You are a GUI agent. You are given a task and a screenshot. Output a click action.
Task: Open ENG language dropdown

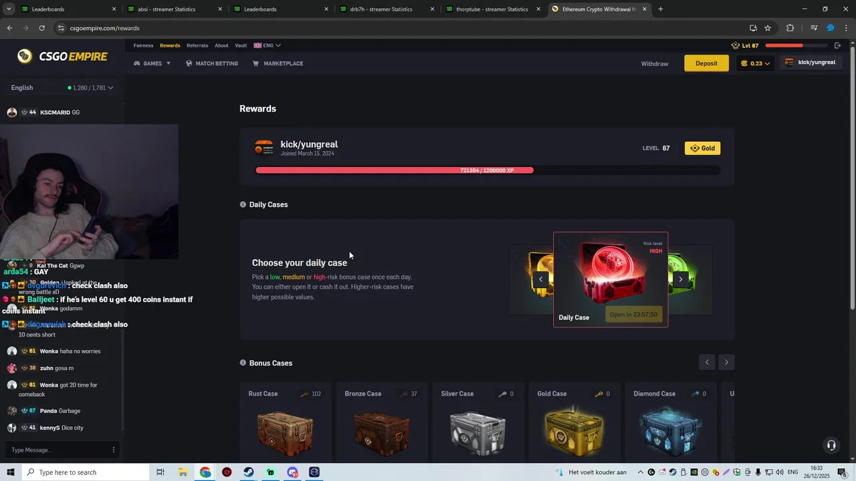(267, 45)
